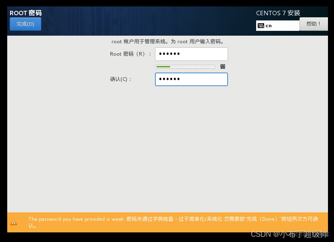Click the password dots in the Root 密码 field

click(169, 54)
